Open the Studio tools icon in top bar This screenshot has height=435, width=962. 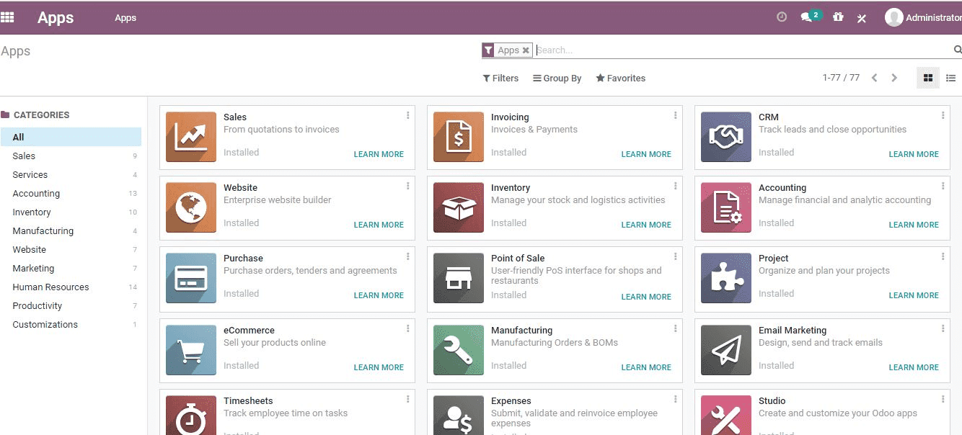[862, 18]
